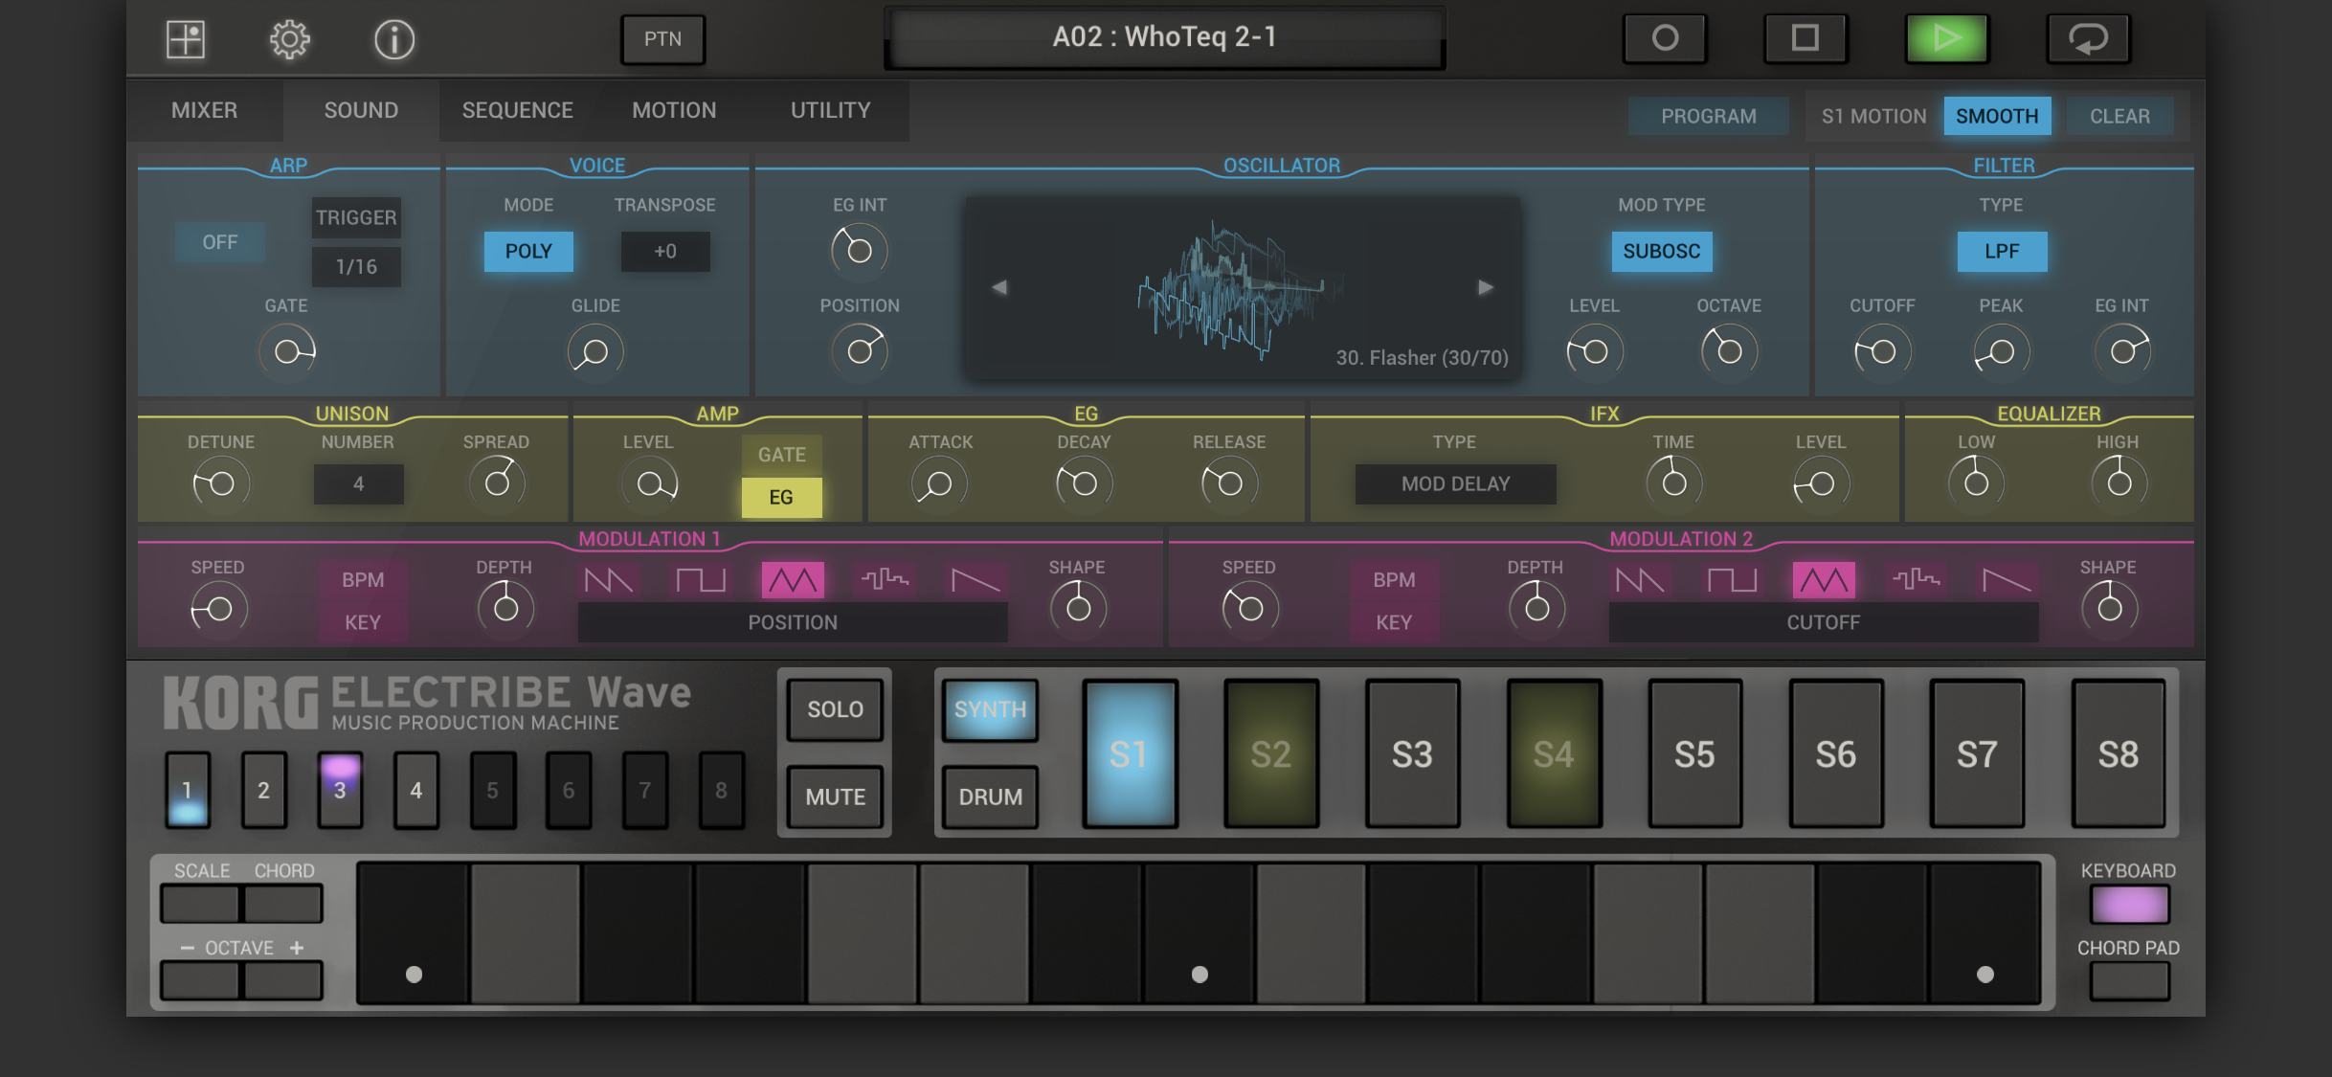The height and width of the screenshot is (1077, 2332).
Task: Choose triangle wave in Modulation 2
Action: [x=1824, y=580]
